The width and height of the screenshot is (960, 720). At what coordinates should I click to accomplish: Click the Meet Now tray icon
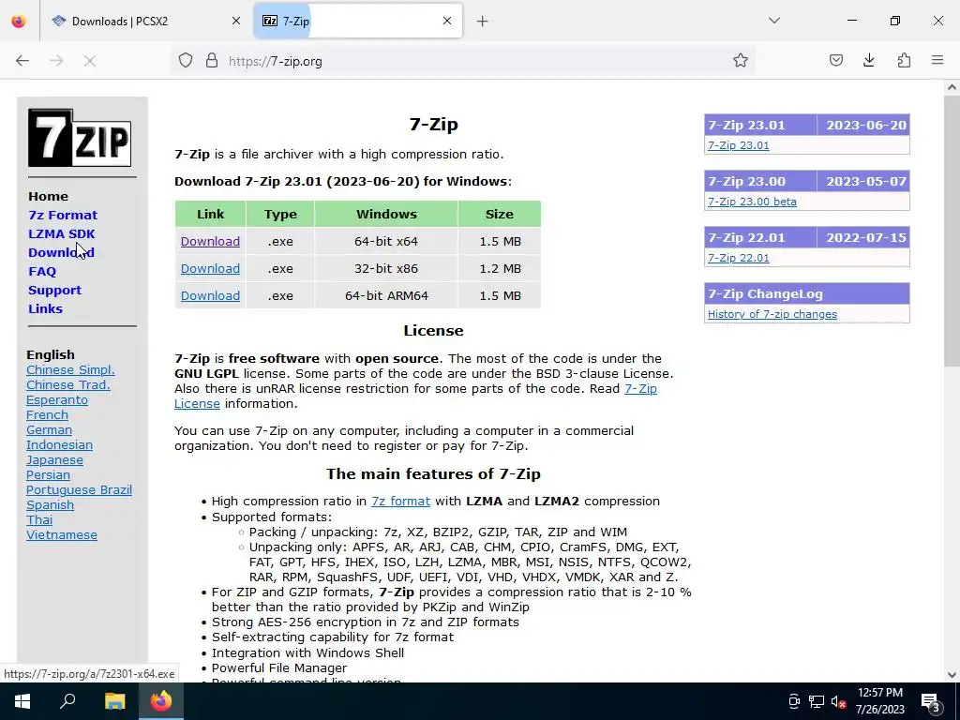[x=794, y=701]
